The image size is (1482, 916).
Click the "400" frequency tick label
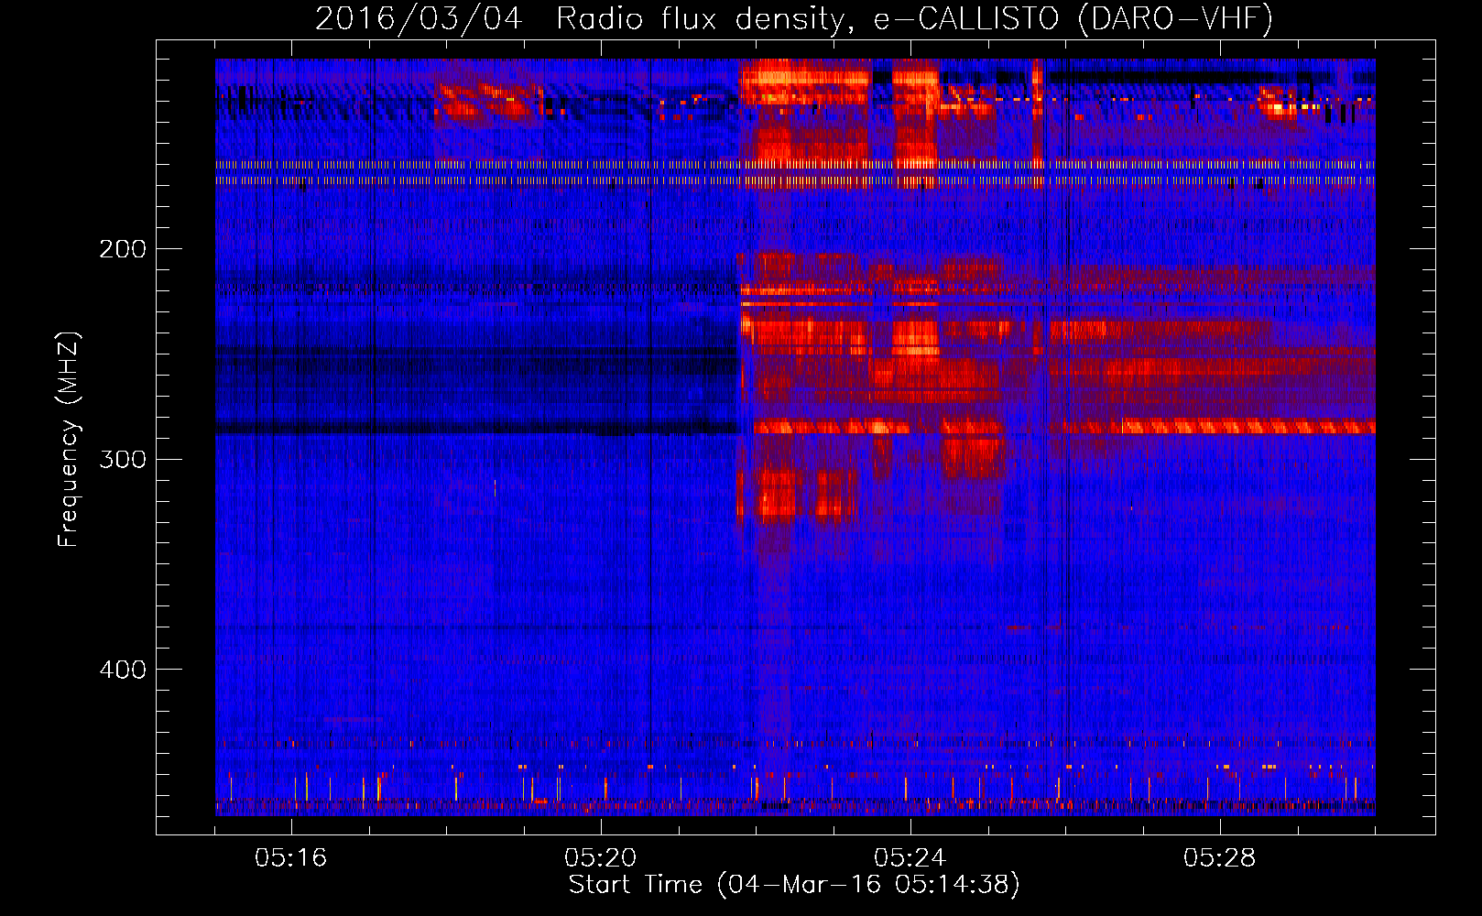click(123, 670)
